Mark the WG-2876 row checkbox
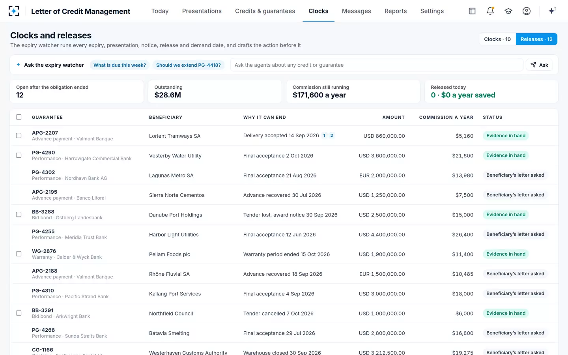 (19, 254)
